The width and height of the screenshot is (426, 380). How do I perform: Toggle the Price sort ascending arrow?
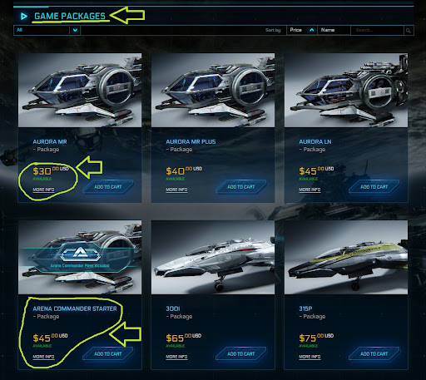coord(312,30)
